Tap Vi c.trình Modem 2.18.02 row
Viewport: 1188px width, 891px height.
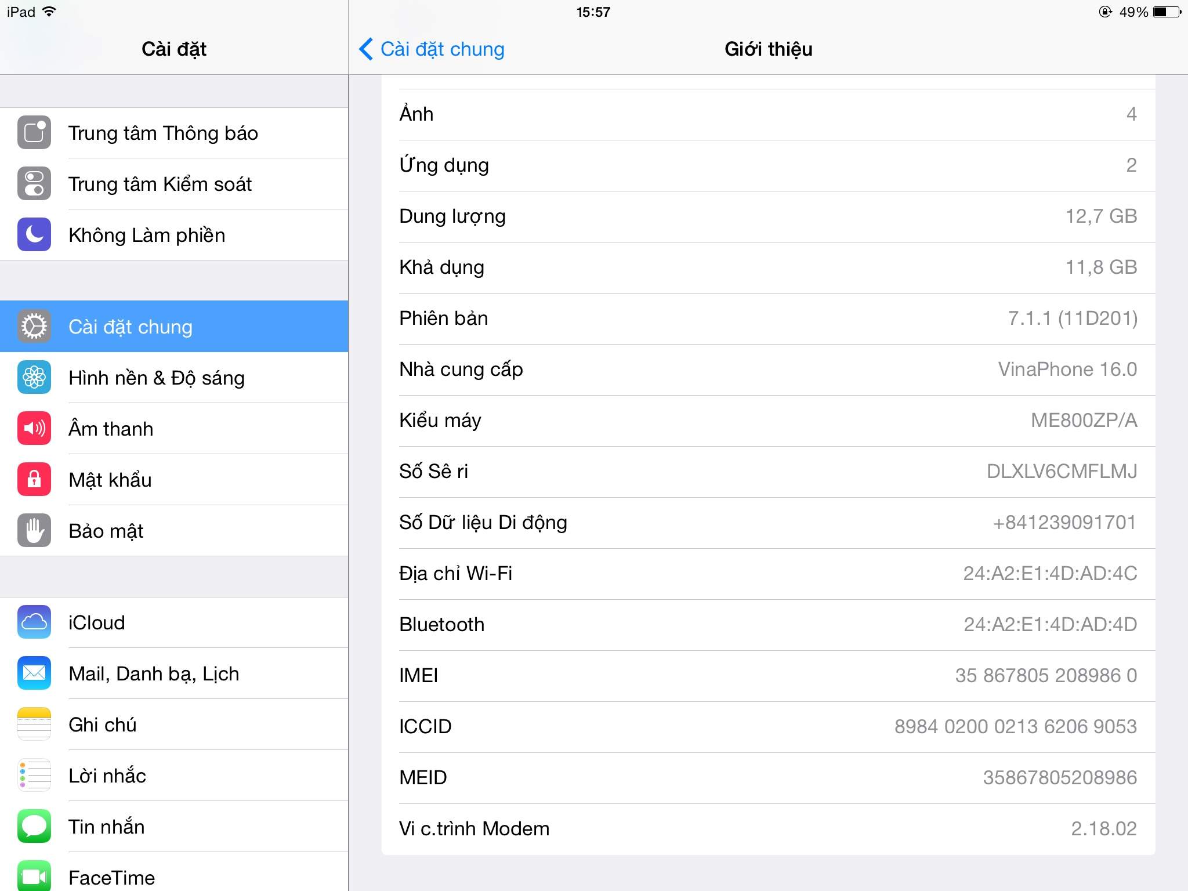point(768,829)
